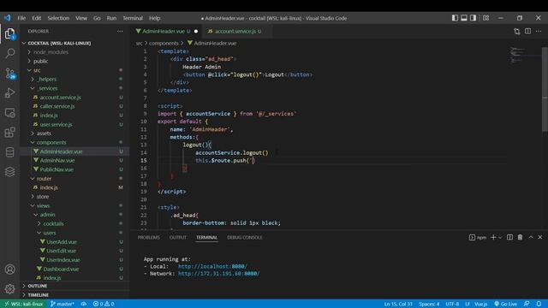Open the Remote Explorer view
The image size is (548, 308).
pyautogui.click(x=9, y=113)
